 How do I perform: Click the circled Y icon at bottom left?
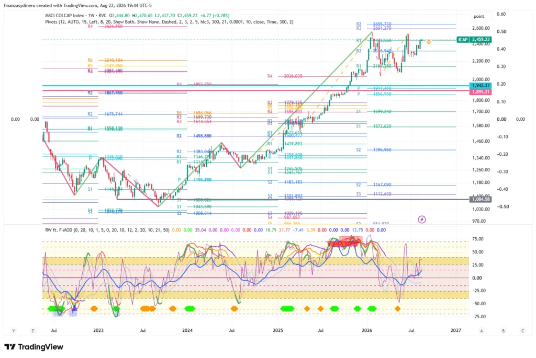(x=13, y=331)
